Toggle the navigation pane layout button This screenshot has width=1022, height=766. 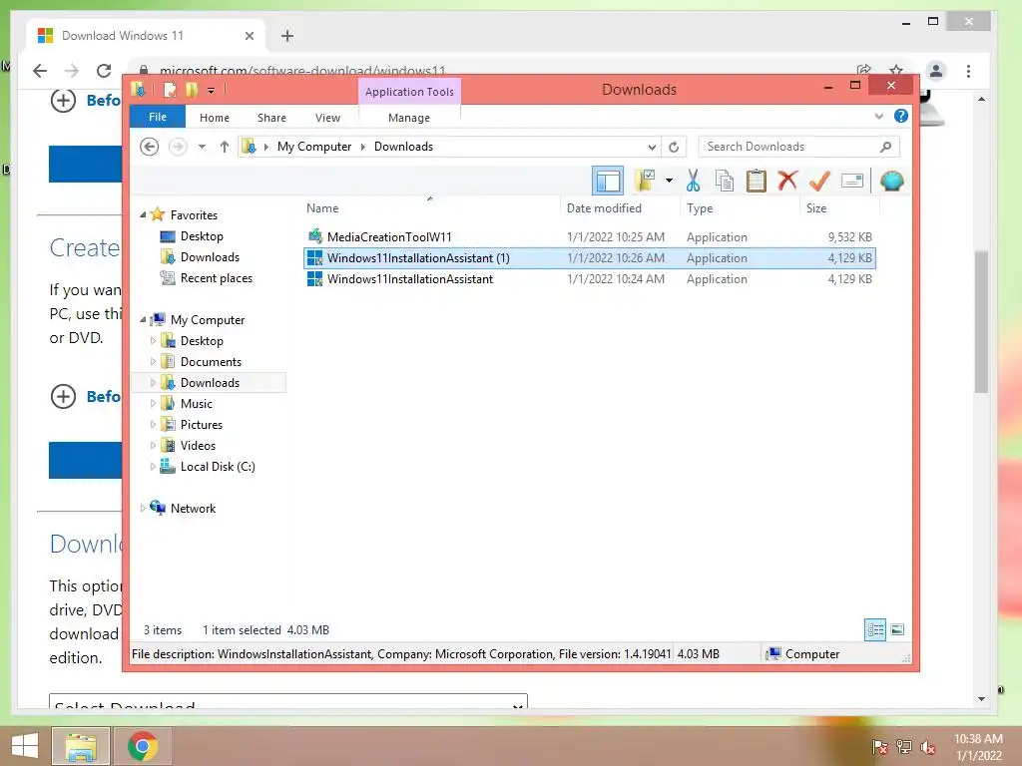pos(608,182)
